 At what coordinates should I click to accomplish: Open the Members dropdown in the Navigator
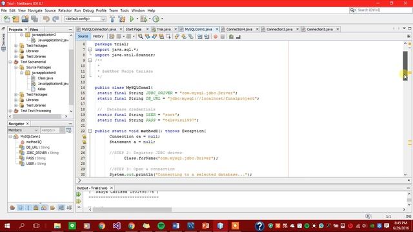[23, 130]
